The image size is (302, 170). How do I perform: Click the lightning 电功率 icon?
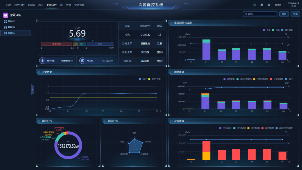click(x=82, y=61)
